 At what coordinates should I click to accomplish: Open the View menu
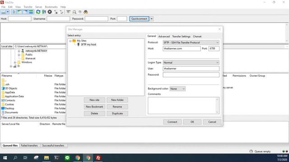click(18, 7)
